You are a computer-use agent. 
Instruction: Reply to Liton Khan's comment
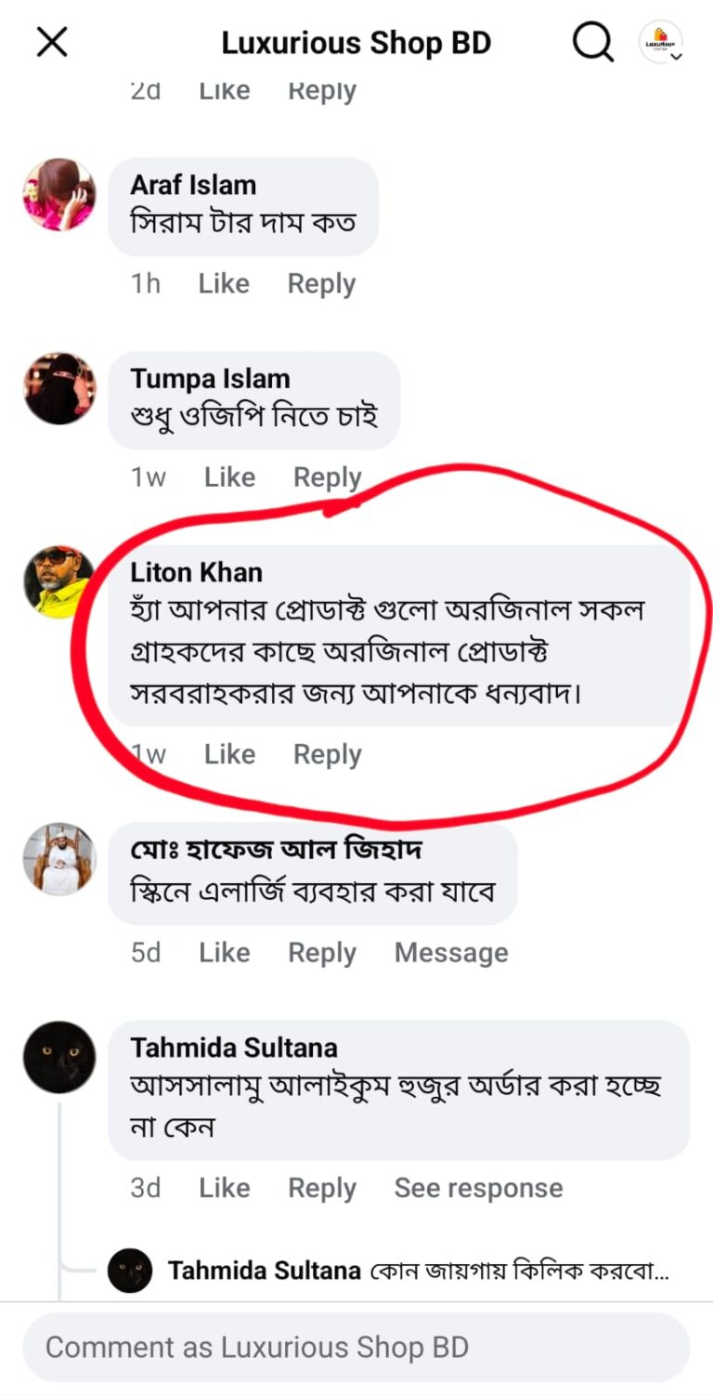(x=327, y=755)
